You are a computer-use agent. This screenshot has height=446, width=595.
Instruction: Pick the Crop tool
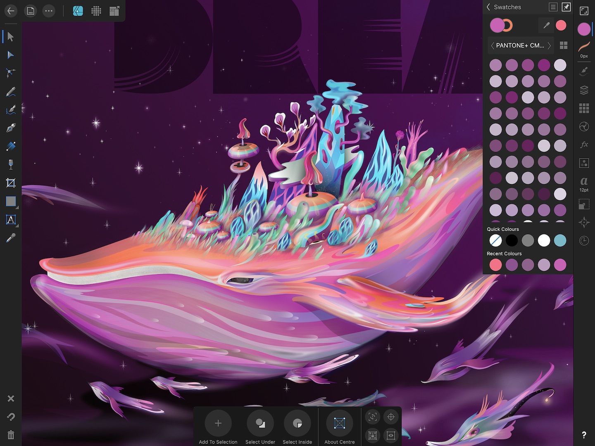[11, 183]
